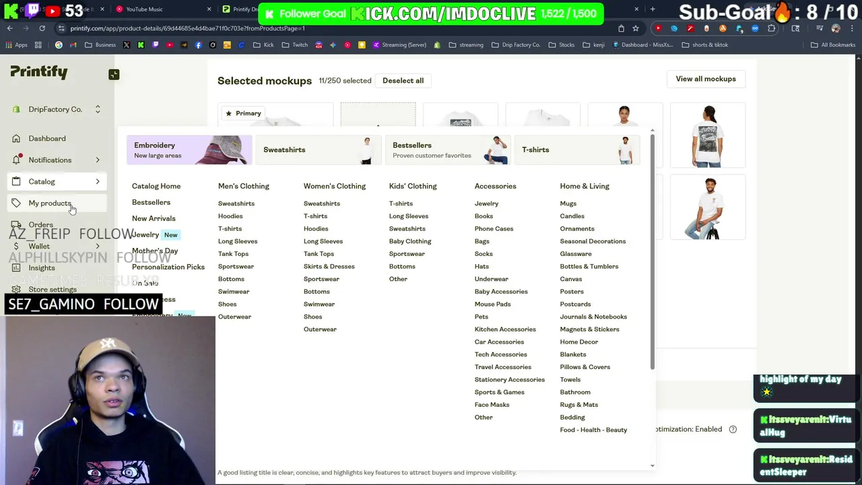The width and height of the screenshot is (862, 485).
Task: Expand the Notifications submenu arrow
Action: click(x=98, y=160)
